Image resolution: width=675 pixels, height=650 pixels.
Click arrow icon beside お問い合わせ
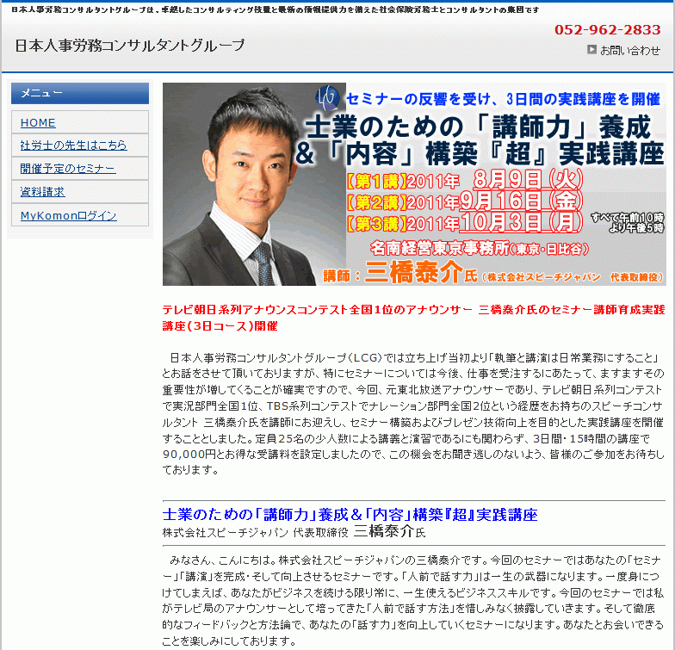pos(592,50)
